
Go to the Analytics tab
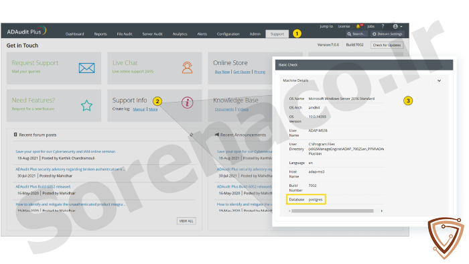[180, 34]
